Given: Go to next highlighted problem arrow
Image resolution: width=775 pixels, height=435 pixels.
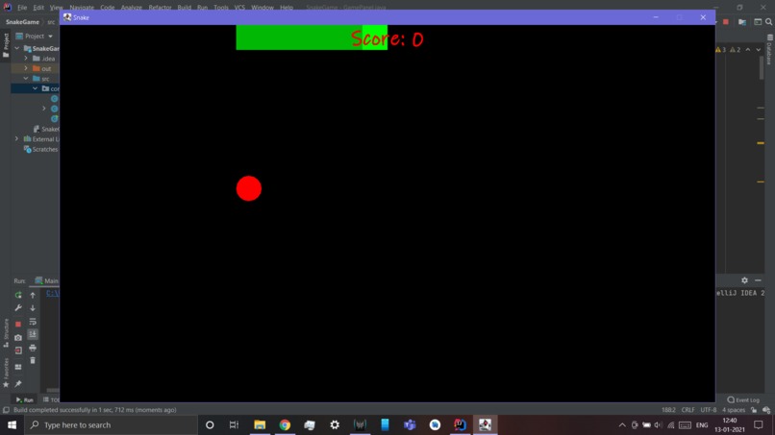Looking at the screenshot, I should (759, 50).
